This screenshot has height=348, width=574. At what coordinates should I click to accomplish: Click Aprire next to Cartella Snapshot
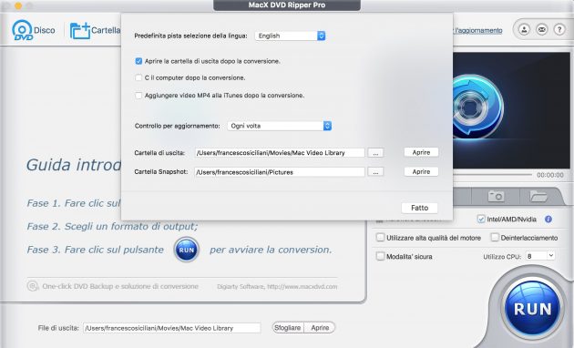click(x=421, y=171)
